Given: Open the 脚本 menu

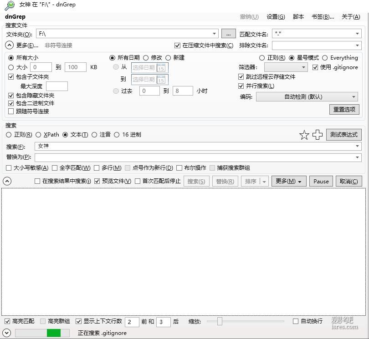Looking at the screenshot, I should click(298, 17).
